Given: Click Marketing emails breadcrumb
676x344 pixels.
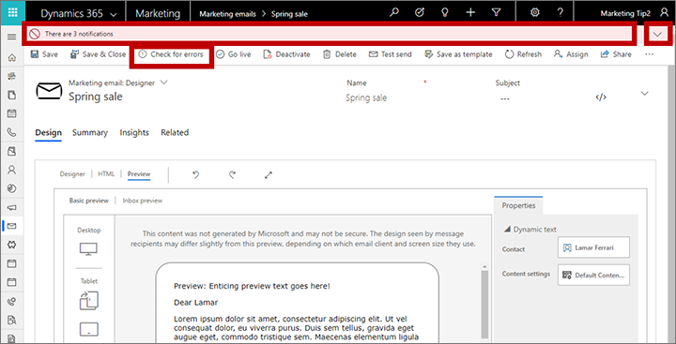Looking at the screenshot, I should 227,14.
